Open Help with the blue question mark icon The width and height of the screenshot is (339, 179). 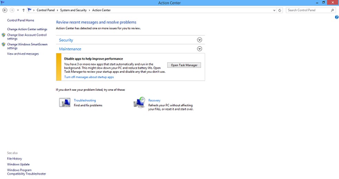[x=337, y=17]
